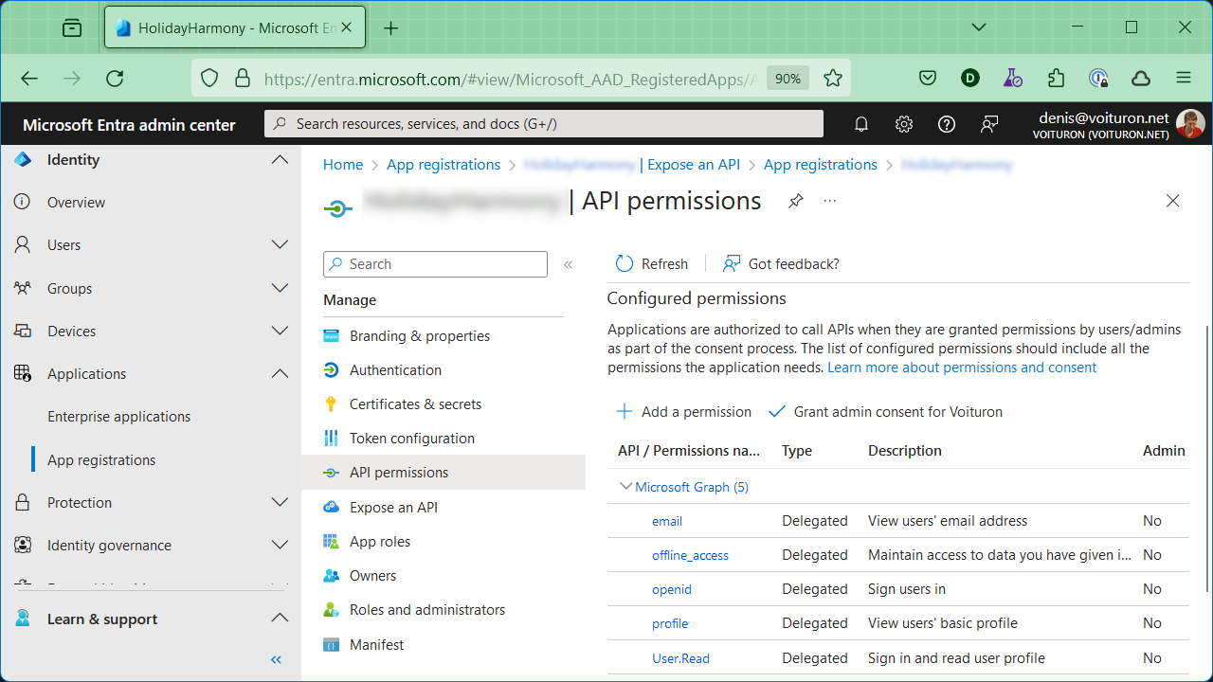Collapse the Learn & support section
This screenshot has height=682, width=1213.
click(280, 619)
